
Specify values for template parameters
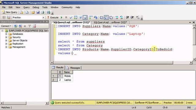point(138,18)
